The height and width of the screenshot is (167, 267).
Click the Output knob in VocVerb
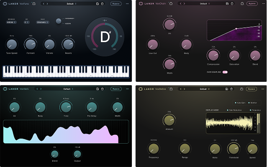77,154
